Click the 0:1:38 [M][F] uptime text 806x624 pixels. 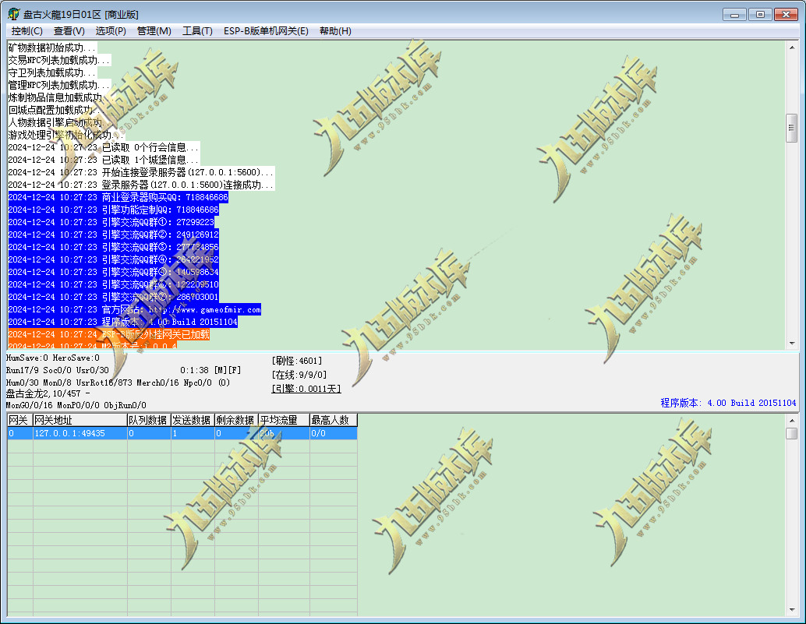pos(210,370)
